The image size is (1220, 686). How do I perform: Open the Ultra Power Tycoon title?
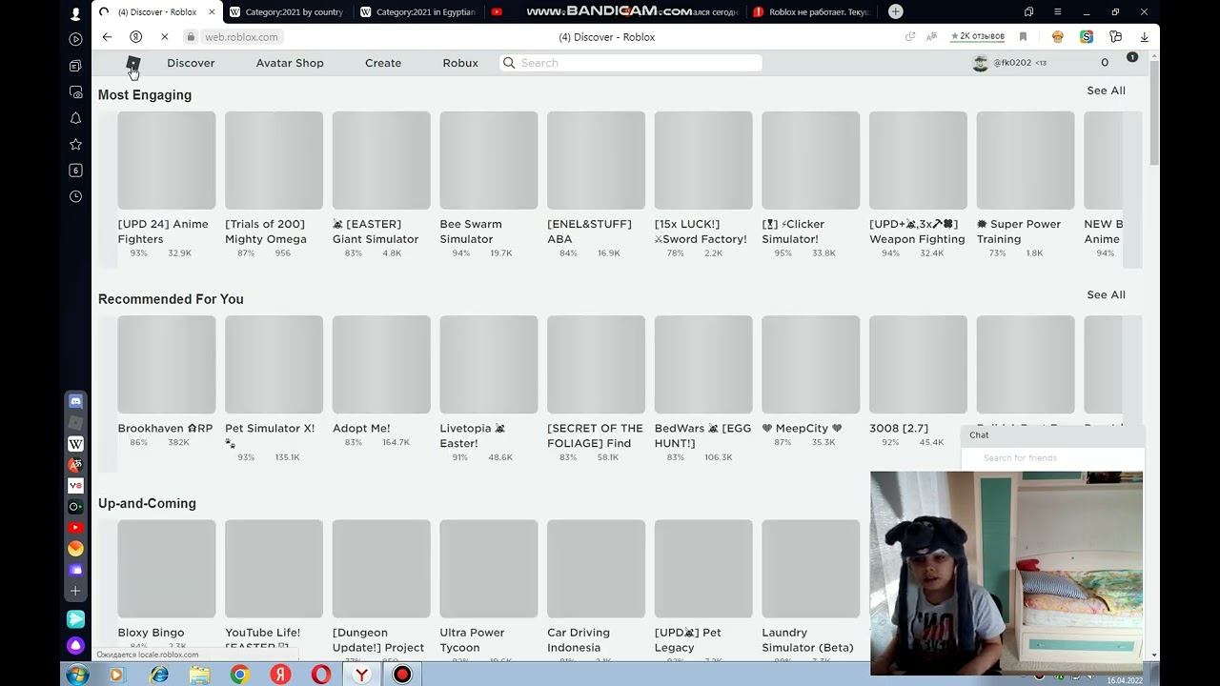472,640
